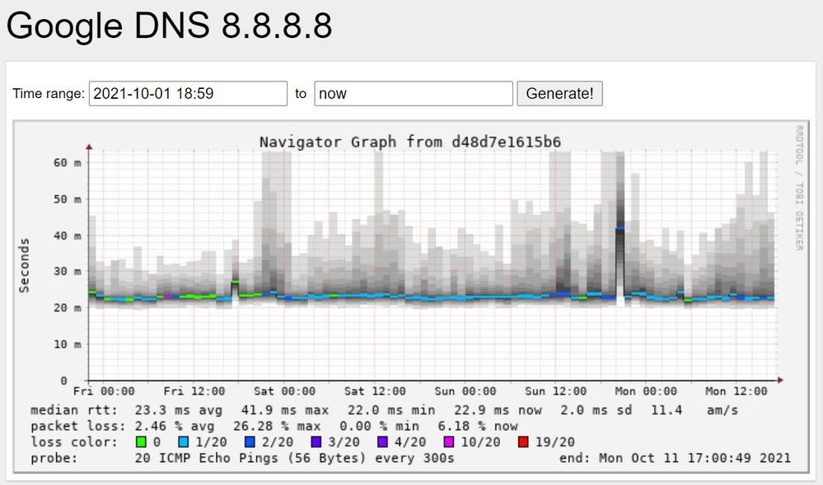Click the 'Seconds' axis title
This screenshot has width=823, height=485.
(24, 266)
